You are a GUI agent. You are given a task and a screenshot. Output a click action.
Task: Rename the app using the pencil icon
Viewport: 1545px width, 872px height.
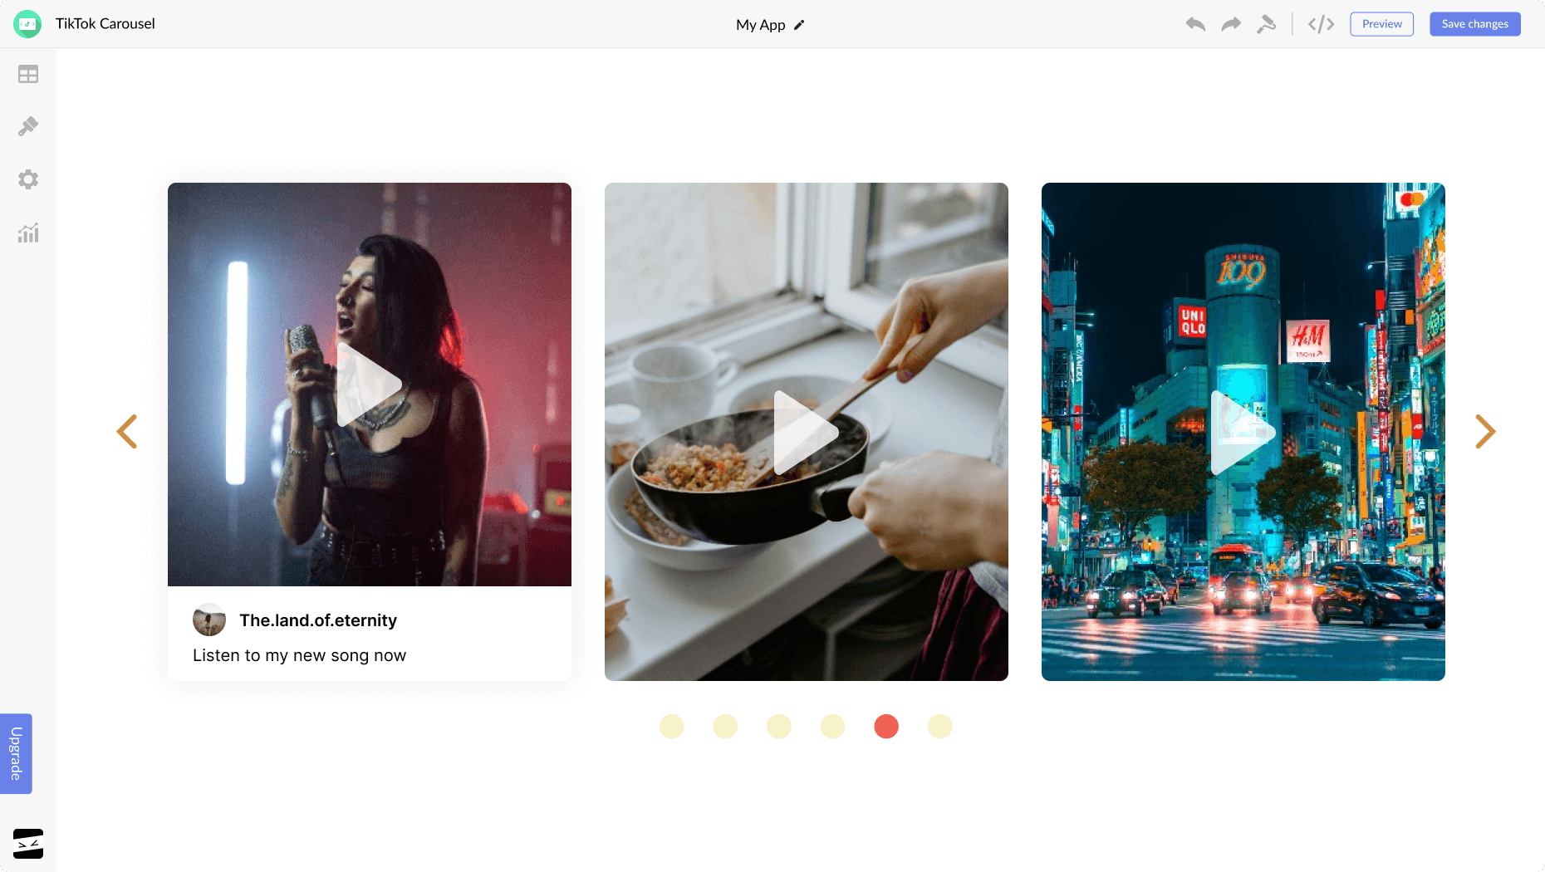pos(798,25)
